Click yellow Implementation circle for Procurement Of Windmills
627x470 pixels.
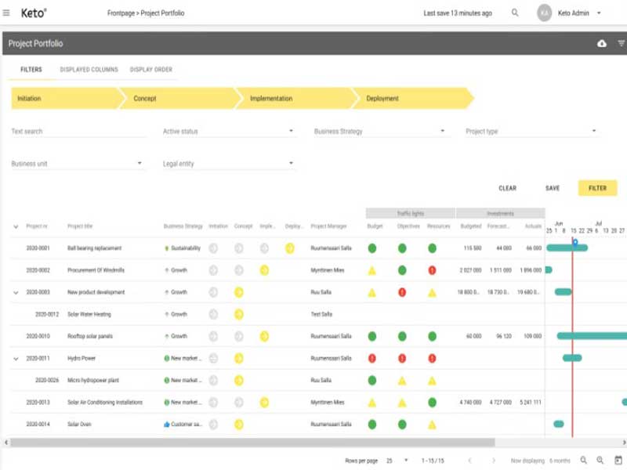pyautogui.click(x=264, y=270)
